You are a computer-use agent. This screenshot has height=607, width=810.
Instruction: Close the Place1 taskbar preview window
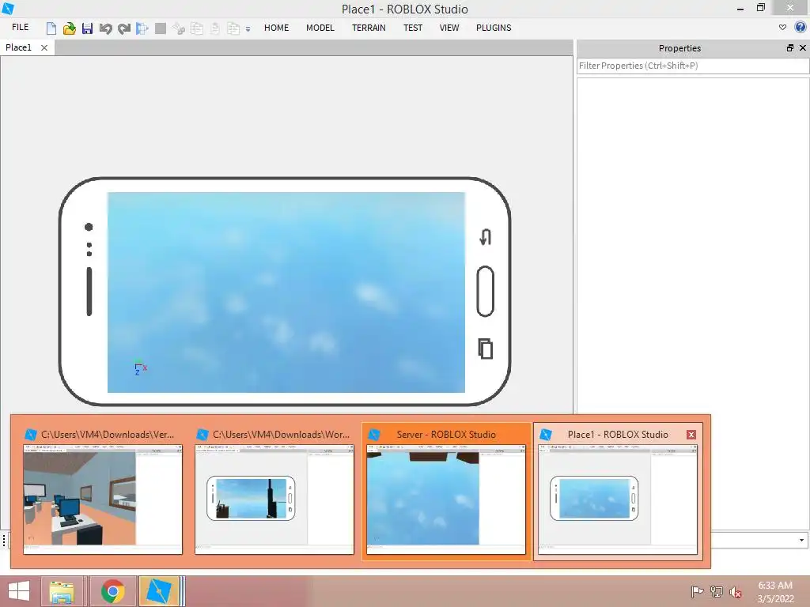click(x=691, y=435)
